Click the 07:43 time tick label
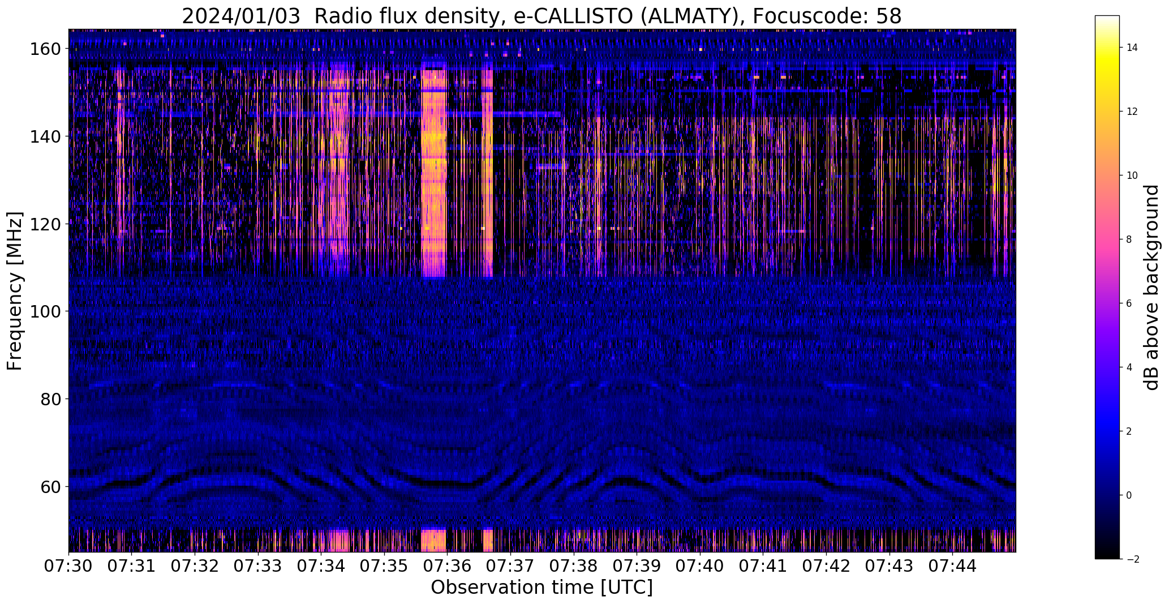This screenshot has height=604, width=1169. [889, 566]
